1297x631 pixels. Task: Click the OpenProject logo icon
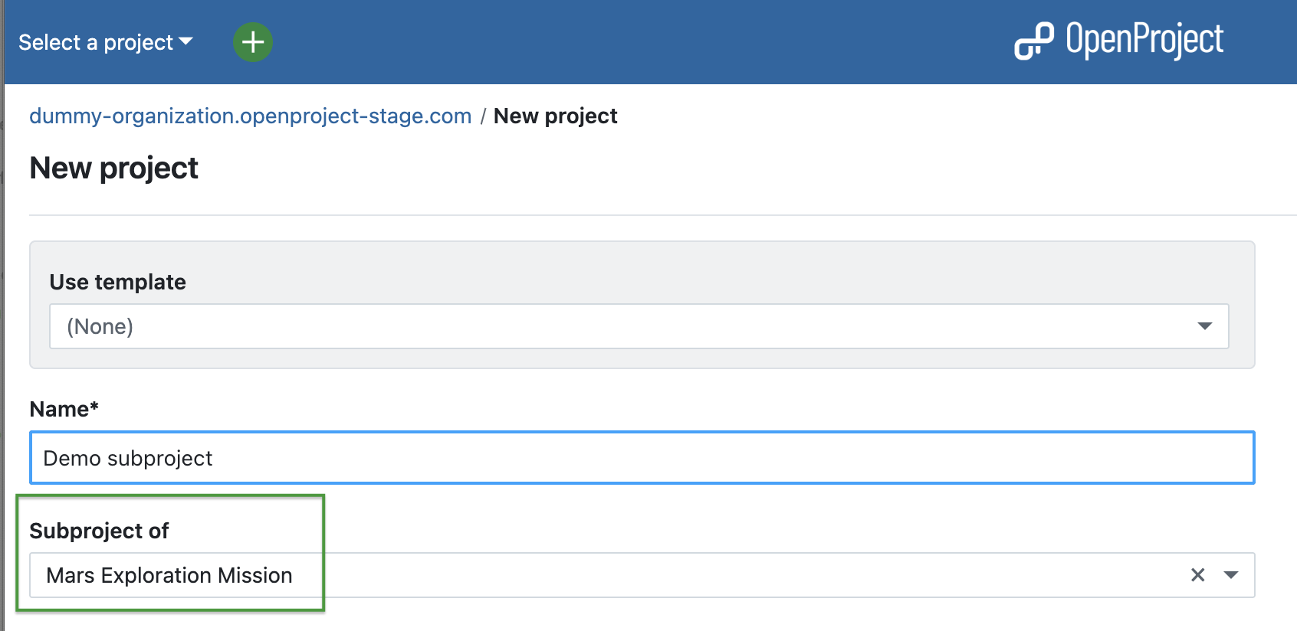click(x=1033, y=41)
